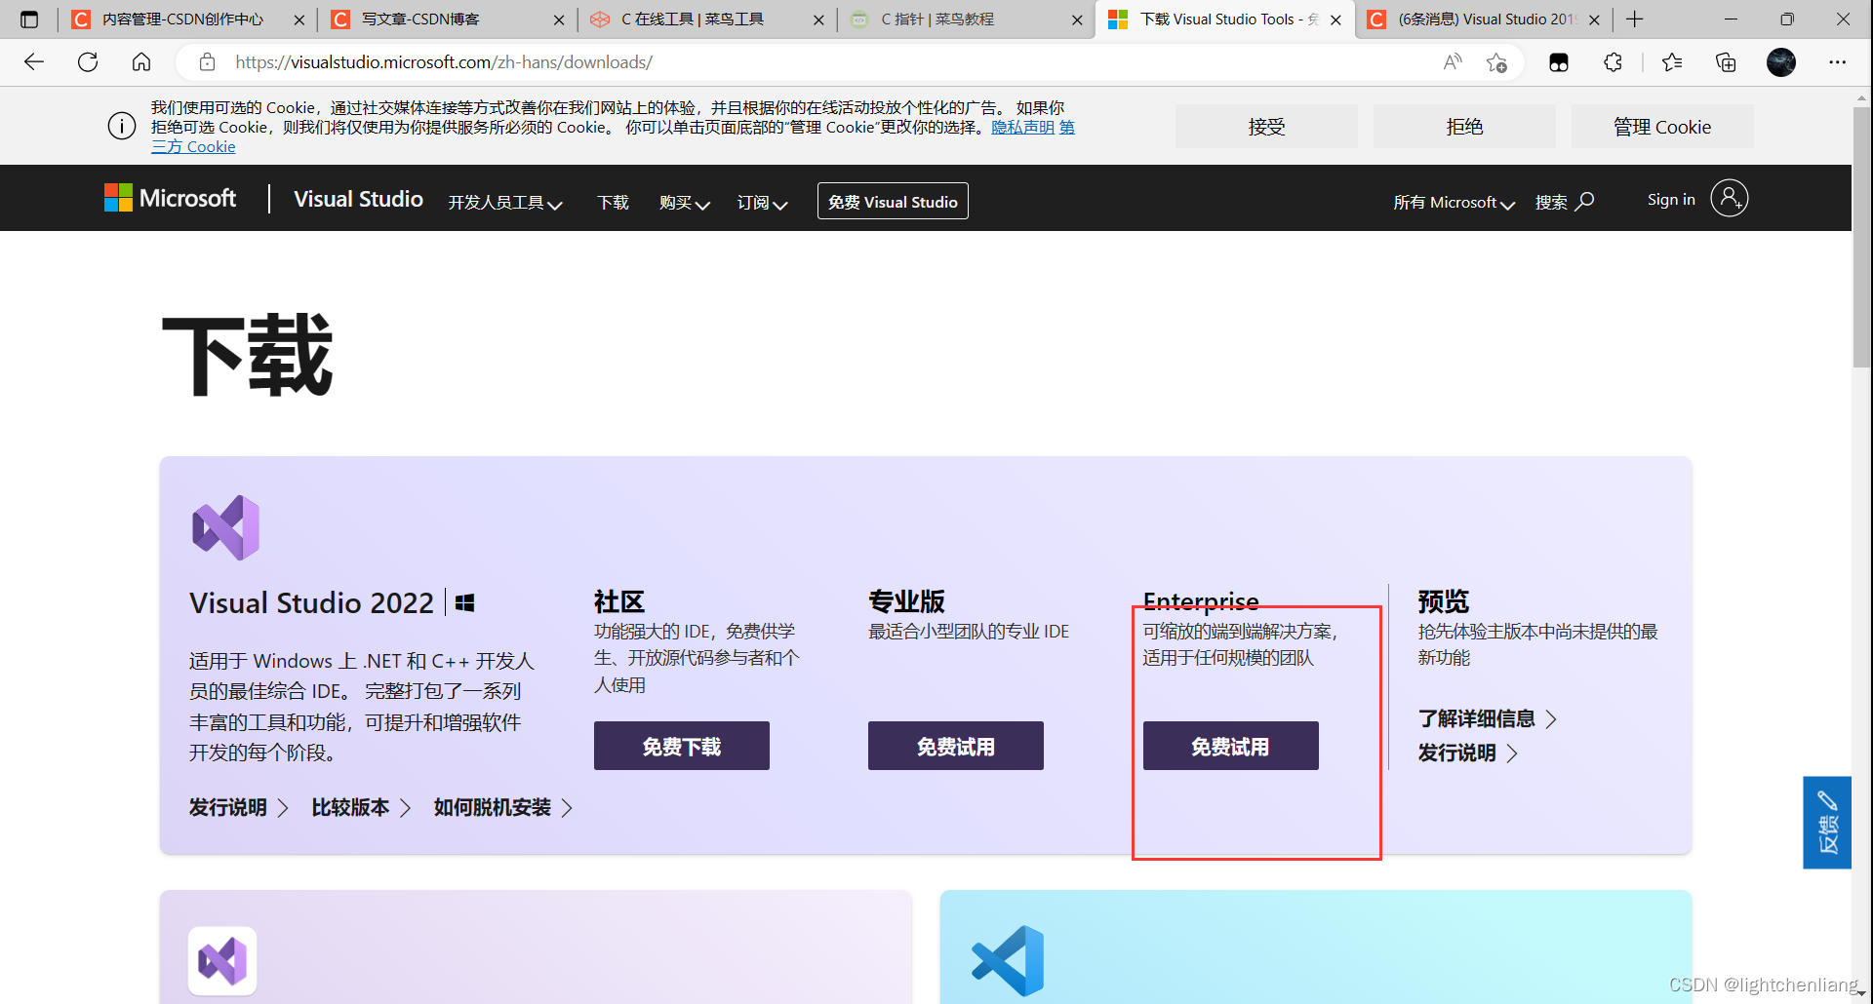Open 比较版本 link

point(361,807)
